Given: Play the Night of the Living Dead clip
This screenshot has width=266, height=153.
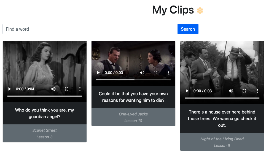Looking at the screenshot, I should 187,91.
